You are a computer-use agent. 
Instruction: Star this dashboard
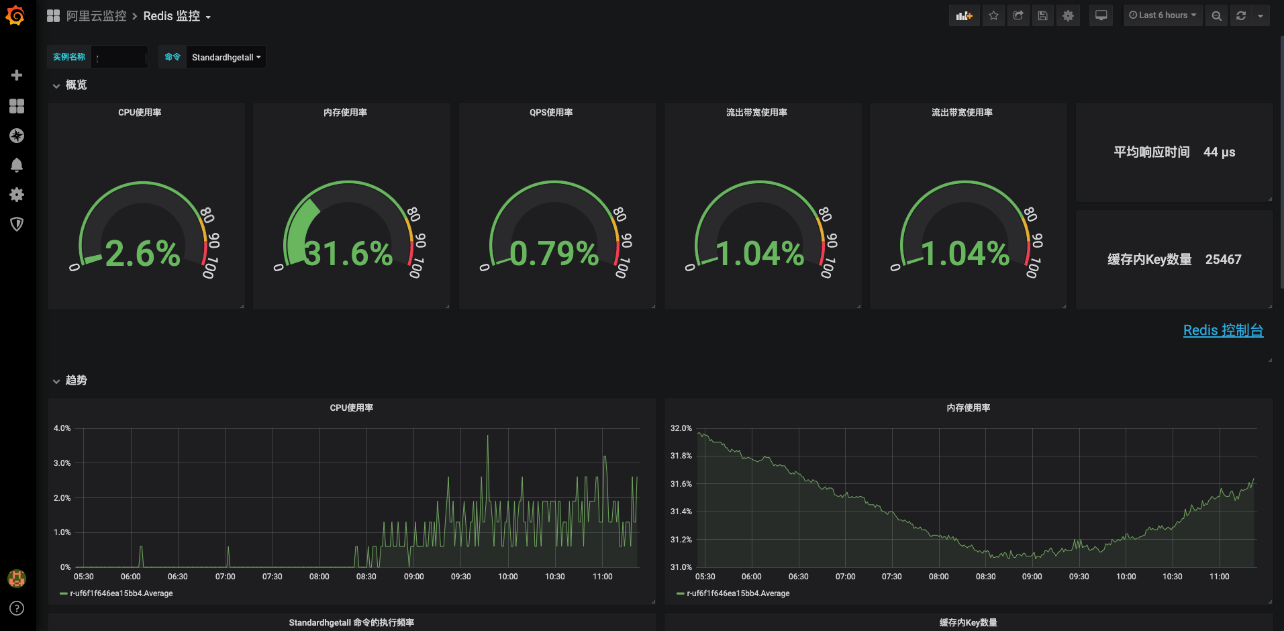point(994,15)
